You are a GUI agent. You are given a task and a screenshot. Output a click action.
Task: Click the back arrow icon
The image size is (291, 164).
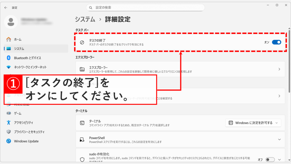6,8
